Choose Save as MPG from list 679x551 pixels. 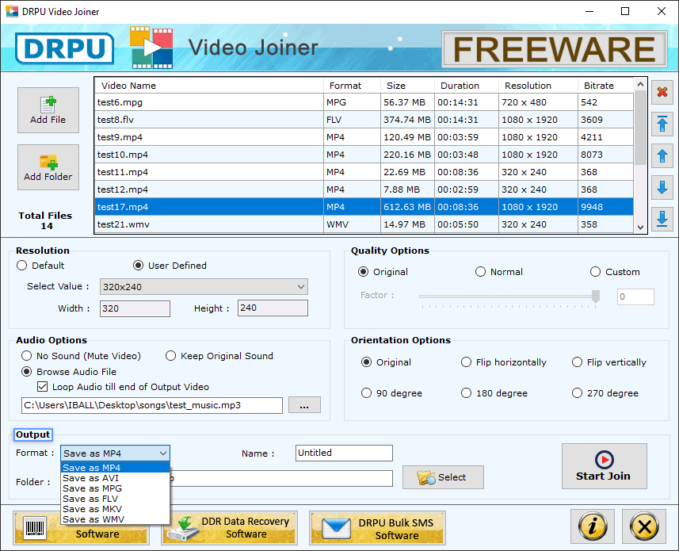tap(115, 488)
